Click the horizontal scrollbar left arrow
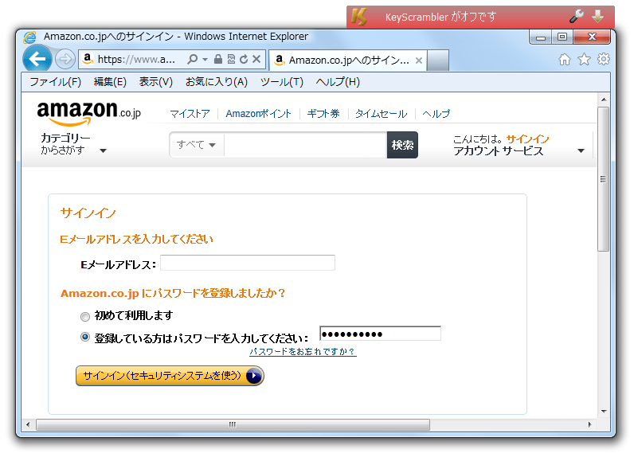634x457 pixels. point(28,424)
